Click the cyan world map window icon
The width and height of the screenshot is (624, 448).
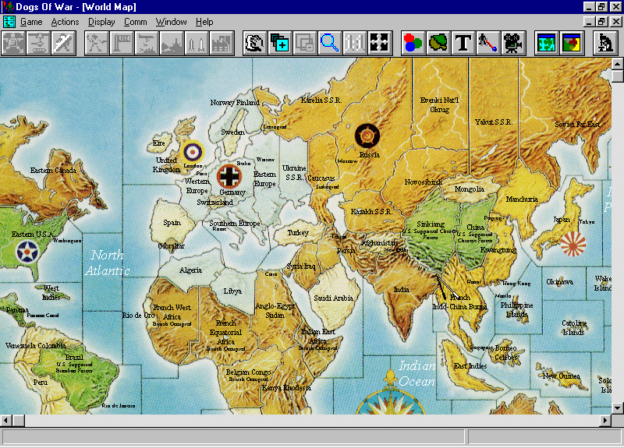click(547, 43)
